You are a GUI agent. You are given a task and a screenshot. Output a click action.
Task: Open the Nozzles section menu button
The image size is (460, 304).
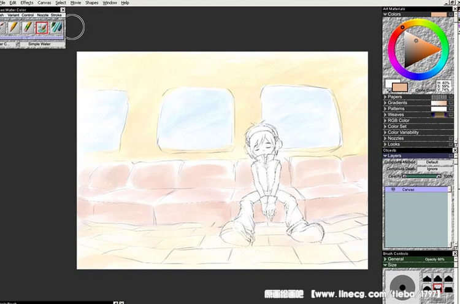(451, 138)
